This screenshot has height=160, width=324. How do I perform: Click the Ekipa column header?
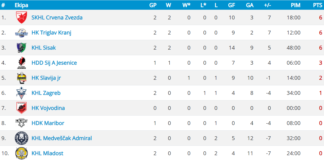coord(21,5)
